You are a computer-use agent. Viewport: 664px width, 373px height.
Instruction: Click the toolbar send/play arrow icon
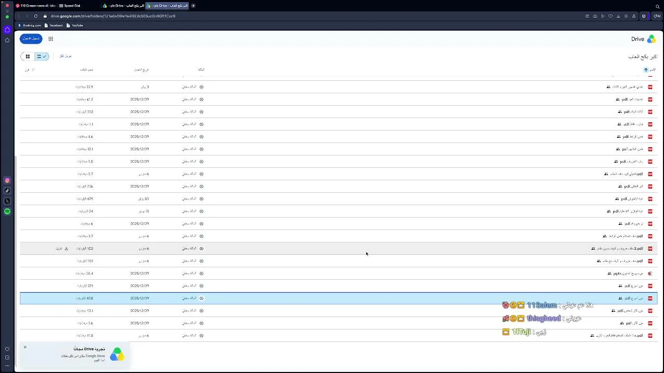coord(603,16)
